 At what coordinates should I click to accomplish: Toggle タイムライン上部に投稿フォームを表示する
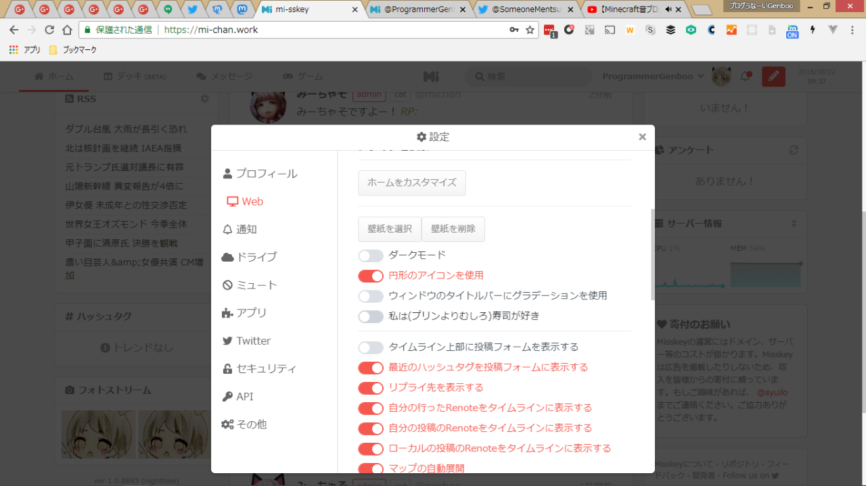(371, 347)
